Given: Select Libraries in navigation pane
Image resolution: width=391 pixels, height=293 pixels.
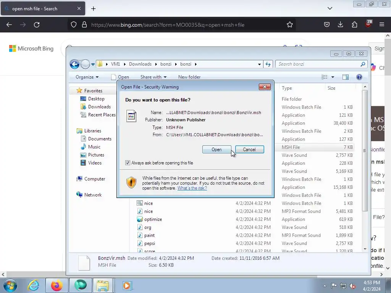Looking at the screenshot, I should (x=92, y=131).
